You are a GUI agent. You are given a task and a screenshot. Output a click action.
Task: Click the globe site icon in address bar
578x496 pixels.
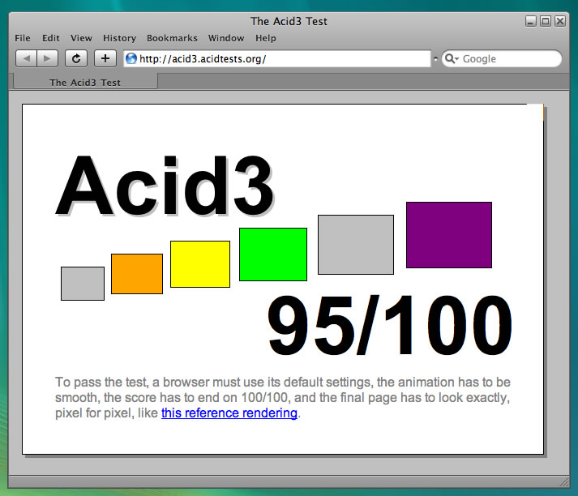[131, 59]
